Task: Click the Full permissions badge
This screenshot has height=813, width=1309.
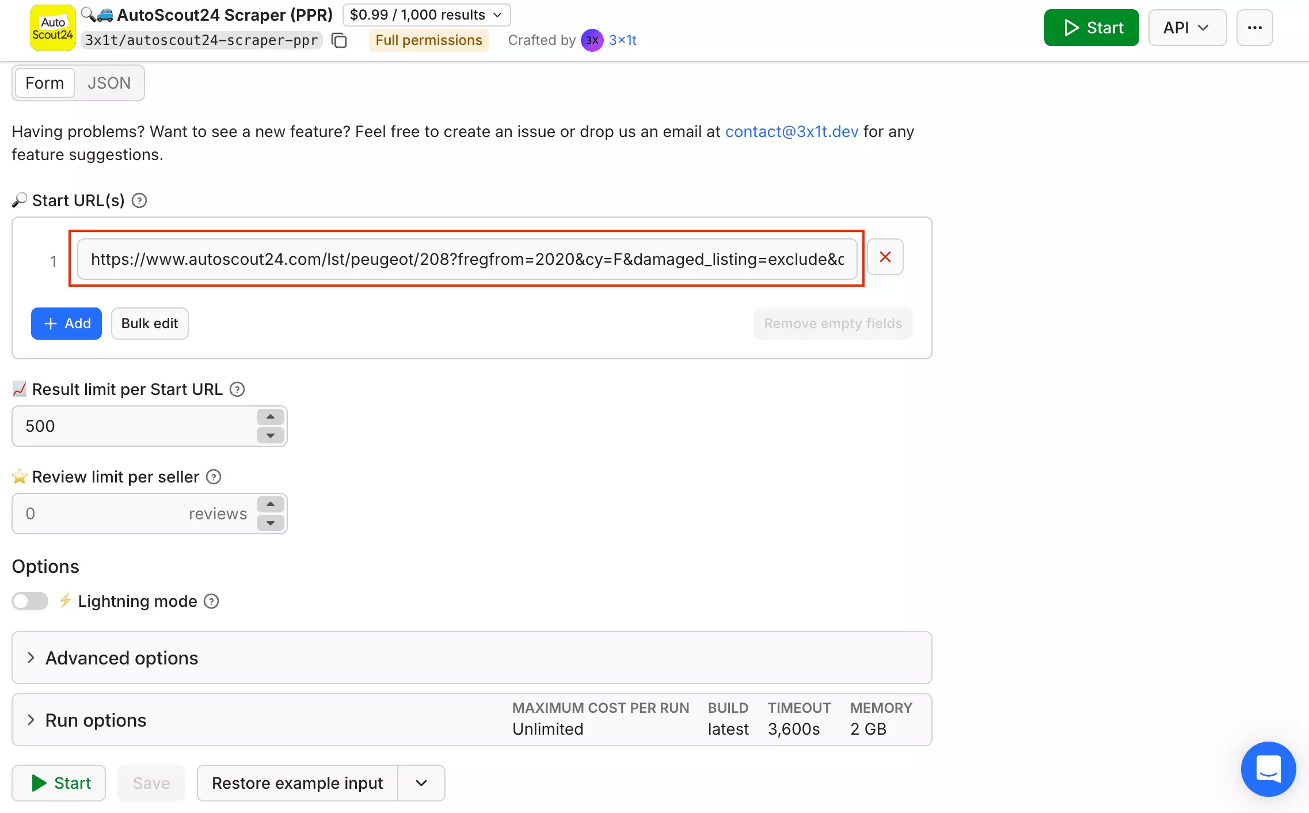Action: 429,40
